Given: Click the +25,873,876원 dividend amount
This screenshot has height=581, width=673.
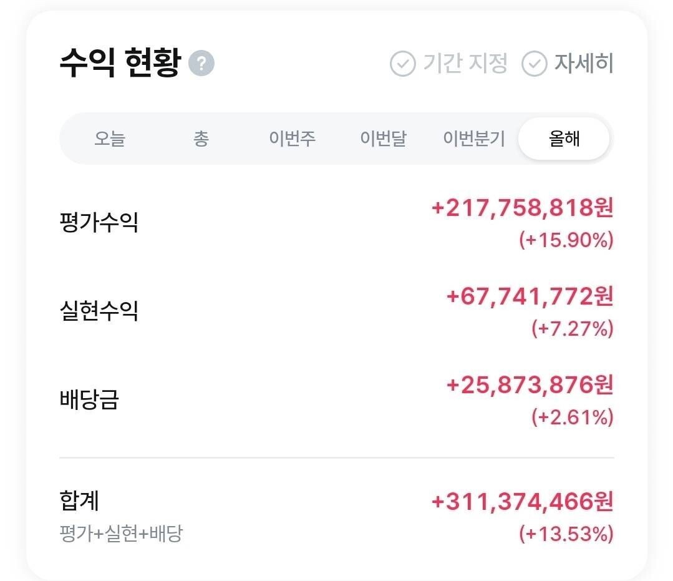Looking at the screenshot, I should (531, 386).
